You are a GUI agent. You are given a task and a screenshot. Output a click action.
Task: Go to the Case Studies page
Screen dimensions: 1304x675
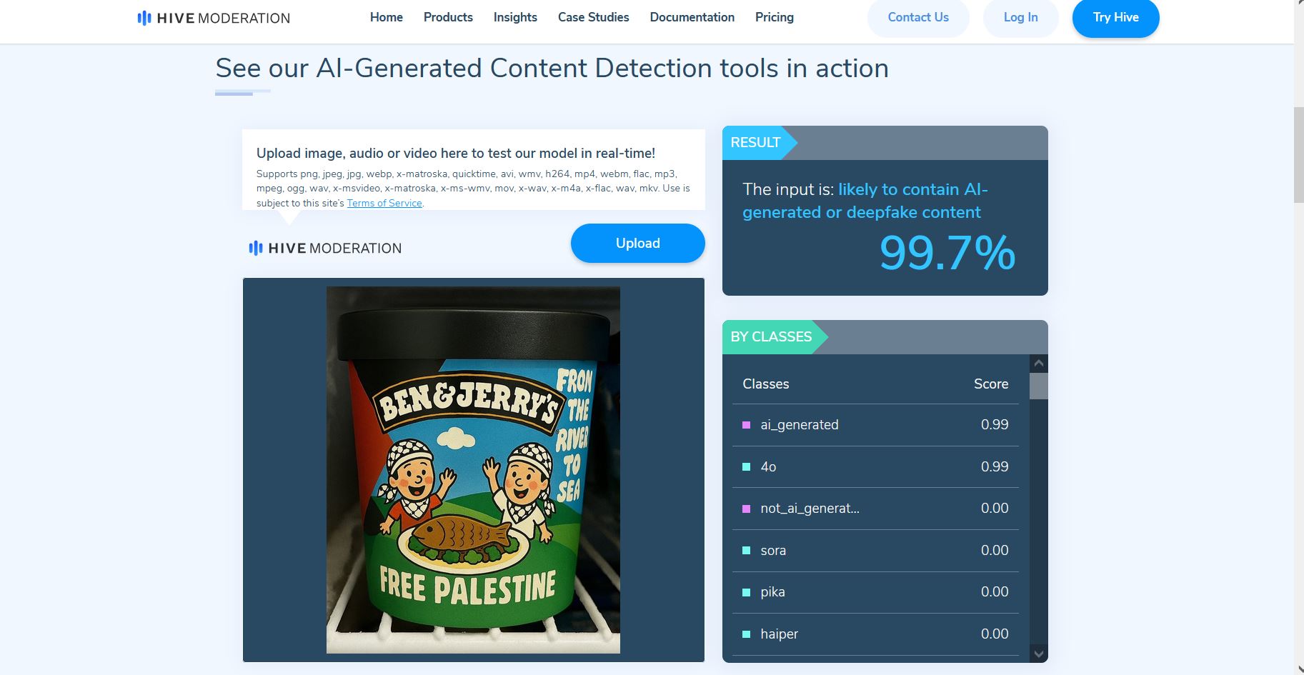click(593, 17)
